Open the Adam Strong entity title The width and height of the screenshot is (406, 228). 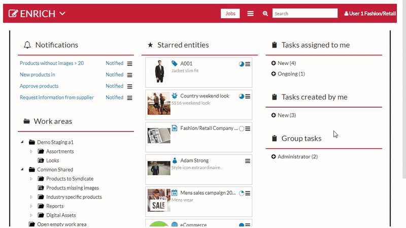point(194,160)
